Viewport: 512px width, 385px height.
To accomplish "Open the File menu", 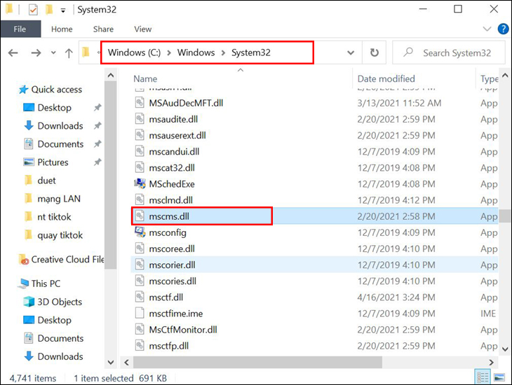I will pos(20,29).
